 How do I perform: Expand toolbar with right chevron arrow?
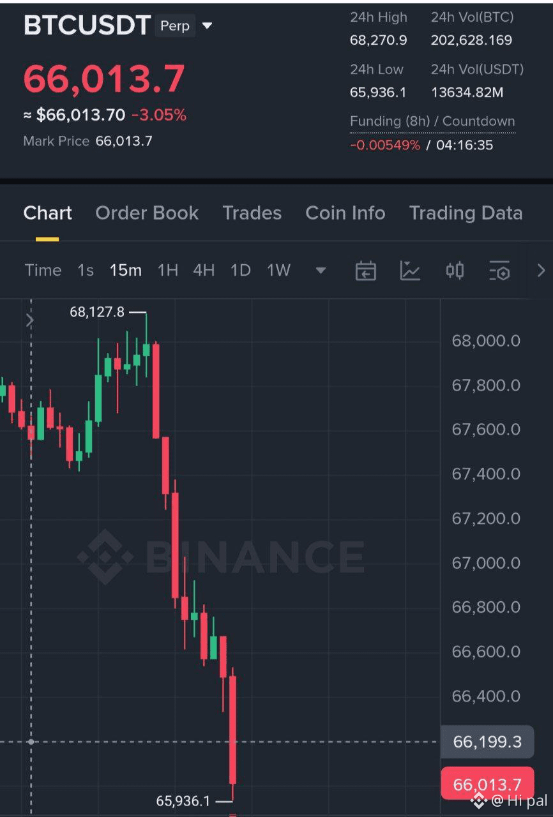click(541, 271)
